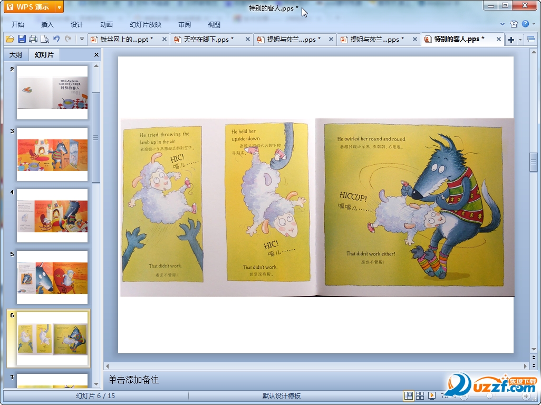This screenshot has height=405, width=541.
Task: Add a new document tab with plus icon
Action: (511, 40)
